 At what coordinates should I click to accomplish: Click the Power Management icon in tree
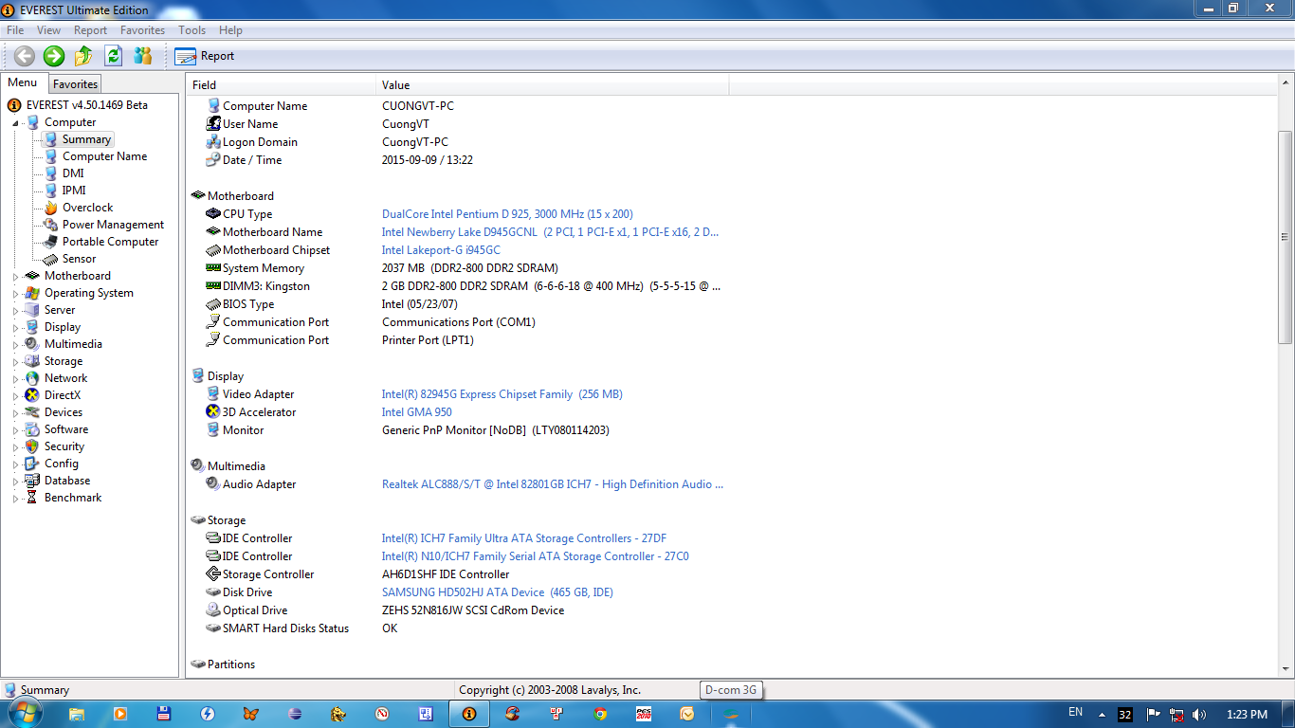pos(50,225)
